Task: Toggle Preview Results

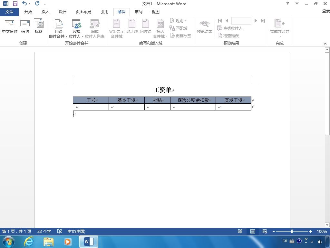Action: point(205,27)
